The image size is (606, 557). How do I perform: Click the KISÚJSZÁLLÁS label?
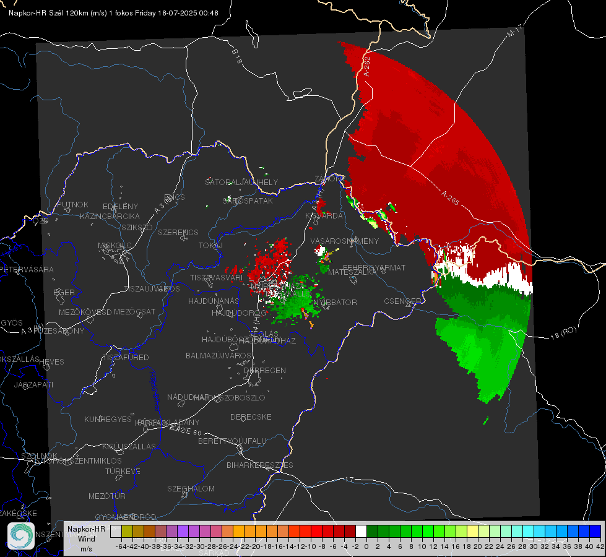coord(129,446)
